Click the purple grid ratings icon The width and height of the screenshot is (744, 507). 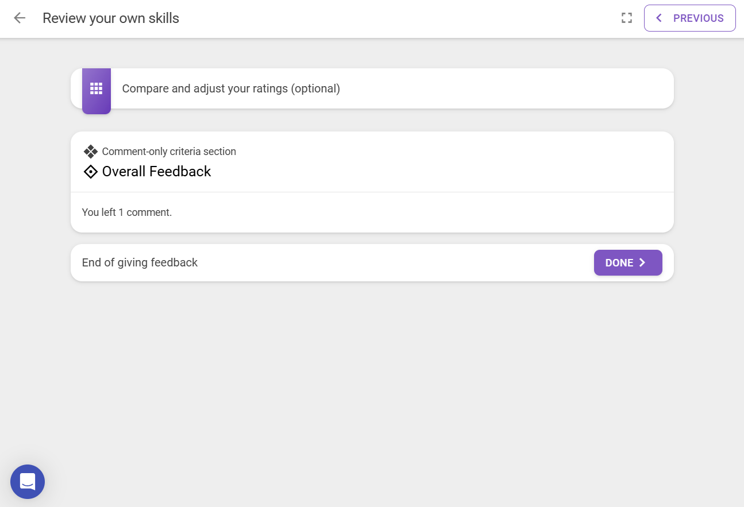click(x=97, y=88)
